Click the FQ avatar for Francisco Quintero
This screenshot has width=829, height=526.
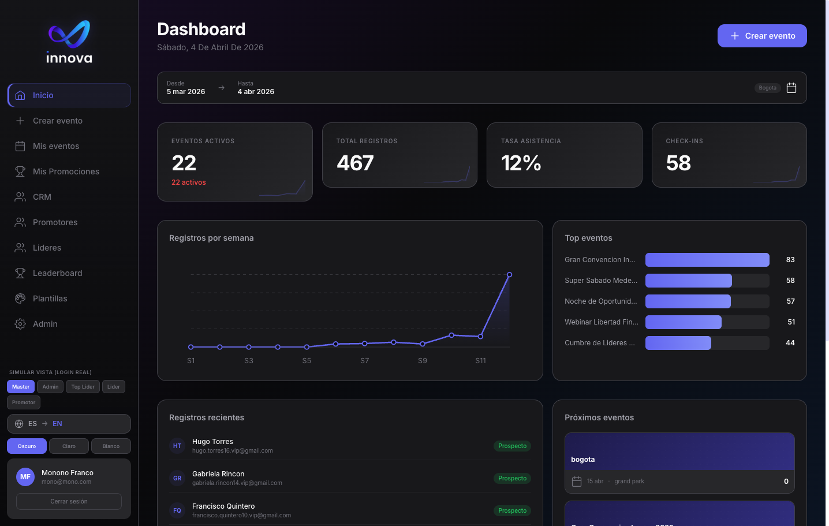tap(177, 510)
